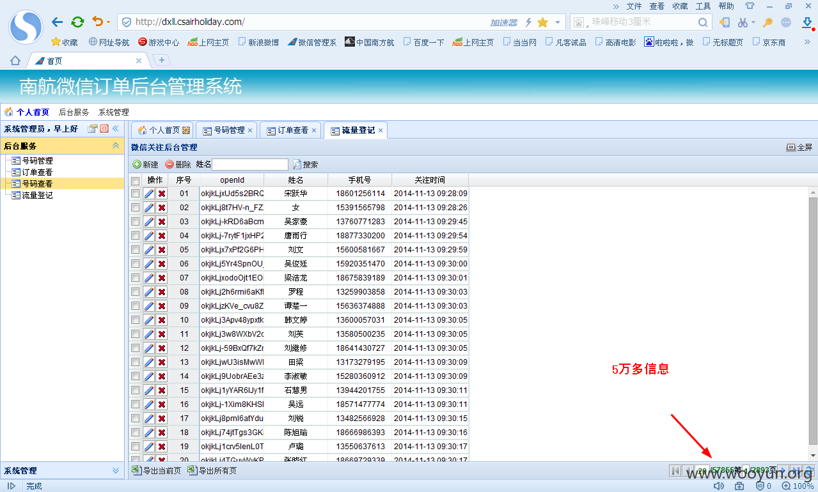Open new browser tab with plus
818x492 pixels.
click(162, 60)
